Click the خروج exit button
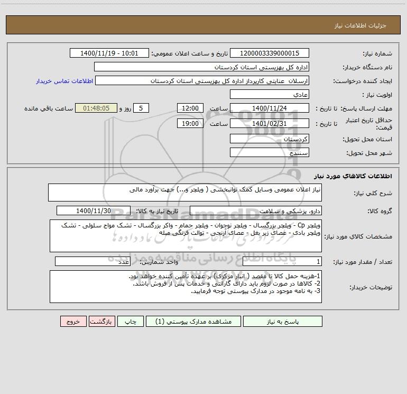The height and width of the screenshot is (394, 407). pos(73,321)
